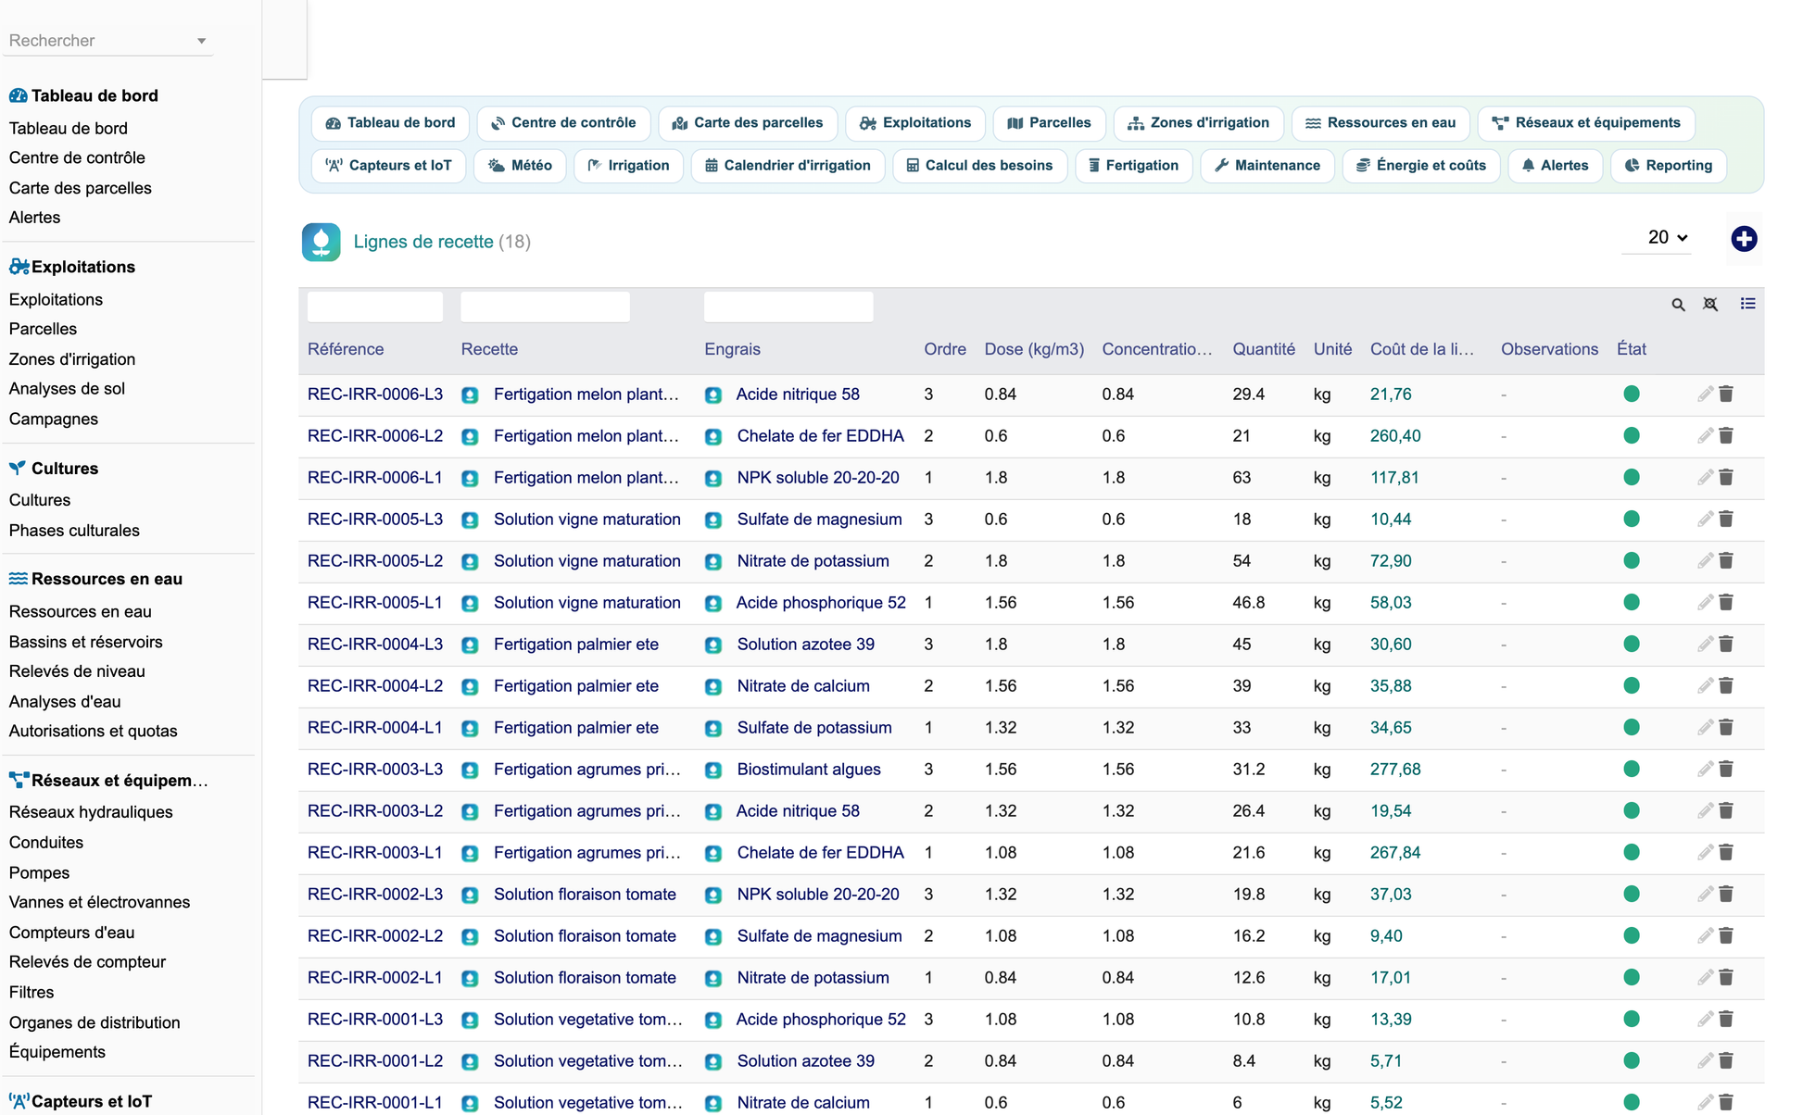Click the Ressources en eau waves sidebar icon
Viewport: 1803px width, 1115px height.
pyautogui.click(x=18, y=579)
